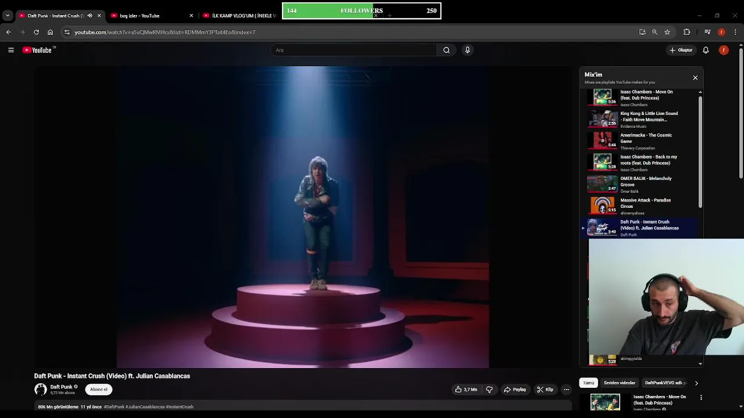This screenshot has width=744, height=418.
Task: Click the #DaftPunk hashtag link
Action: point(114,407)
